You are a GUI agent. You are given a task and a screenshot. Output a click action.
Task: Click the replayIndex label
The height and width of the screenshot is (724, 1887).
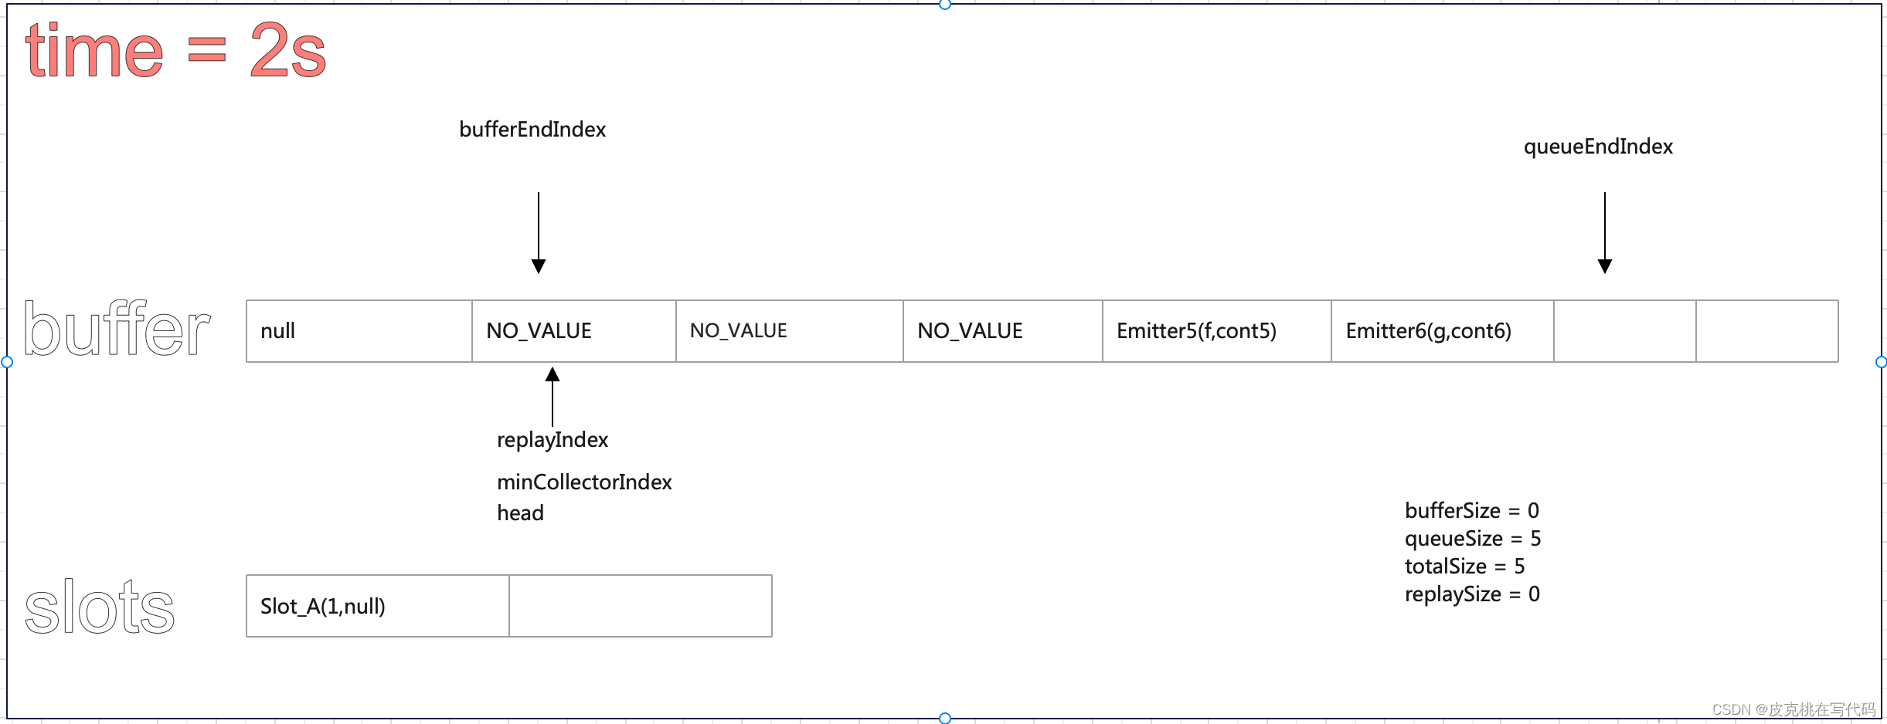[552, 440]
